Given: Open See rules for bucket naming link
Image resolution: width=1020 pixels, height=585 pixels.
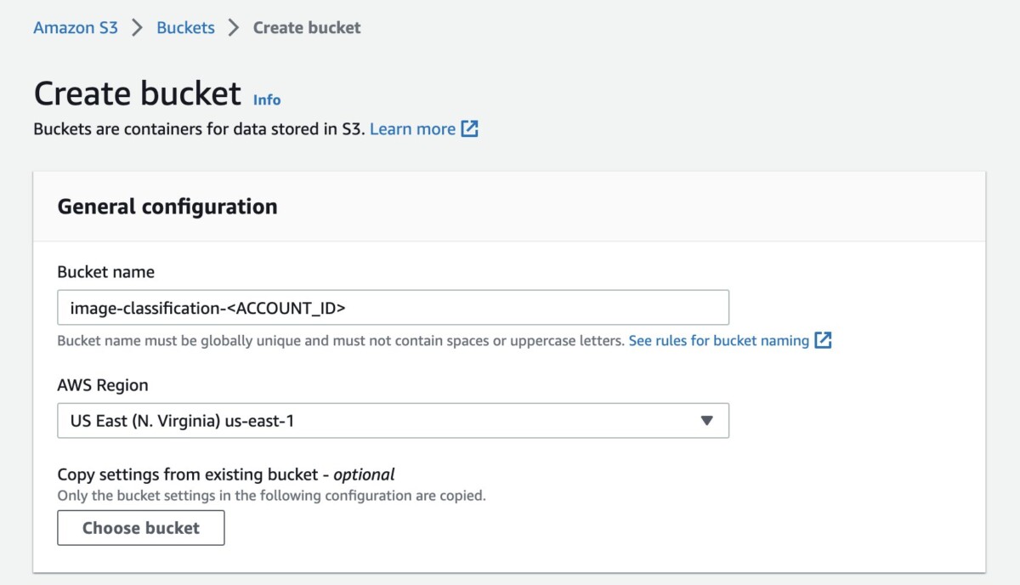Looking at the screenshot, I should (x=718, y=340).
